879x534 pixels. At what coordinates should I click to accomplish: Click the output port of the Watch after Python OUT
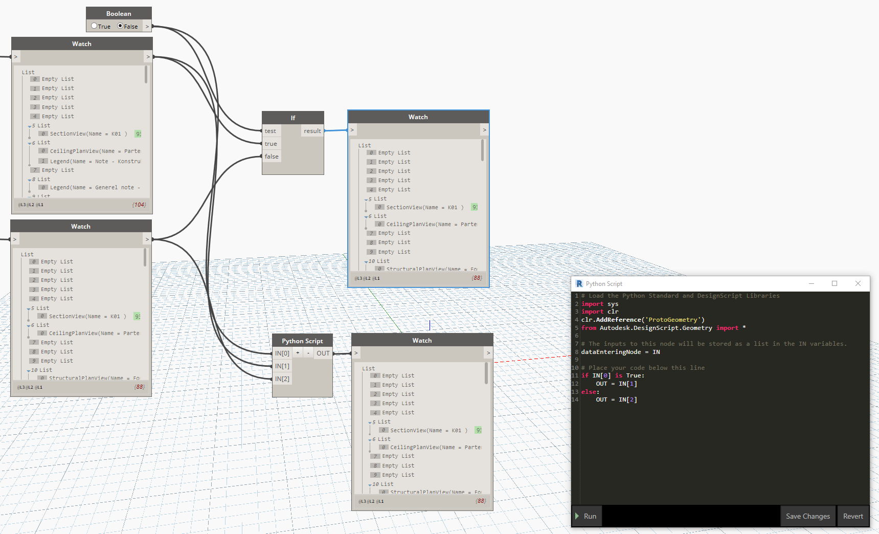489,353
